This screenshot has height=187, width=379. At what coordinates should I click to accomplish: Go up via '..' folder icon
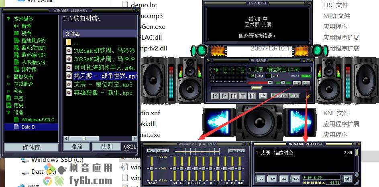point(69,43)
